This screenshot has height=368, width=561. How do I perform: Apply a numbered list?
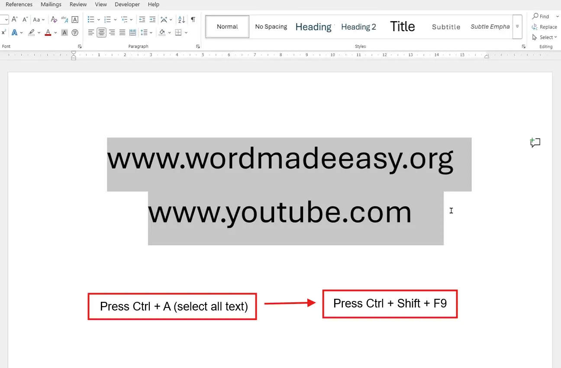point(108,19)
